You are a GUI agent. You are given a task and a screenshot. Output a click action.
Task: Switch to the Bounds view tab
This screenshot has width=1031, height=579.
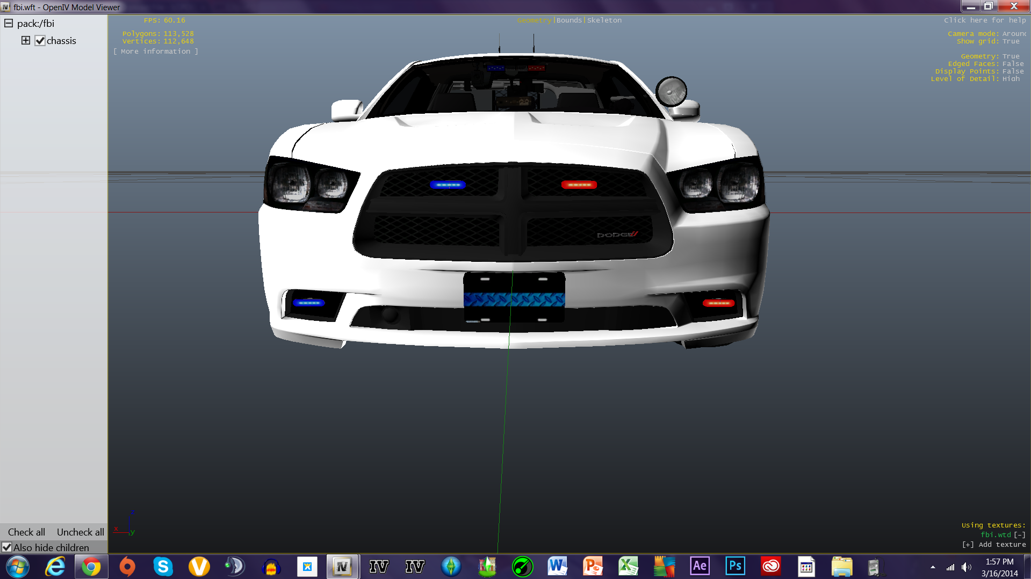tap(569, 20)
